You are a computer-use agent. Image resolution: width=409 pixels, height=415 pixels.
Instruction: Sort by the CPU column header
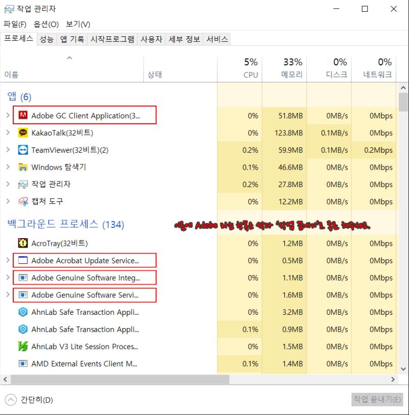240,68
